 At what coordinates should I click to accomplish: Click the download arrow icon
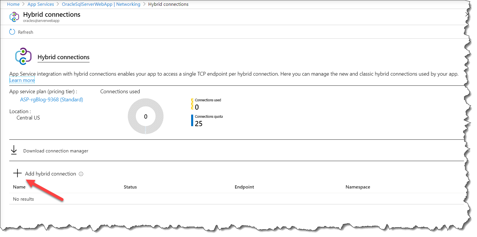tap(14, 150)
